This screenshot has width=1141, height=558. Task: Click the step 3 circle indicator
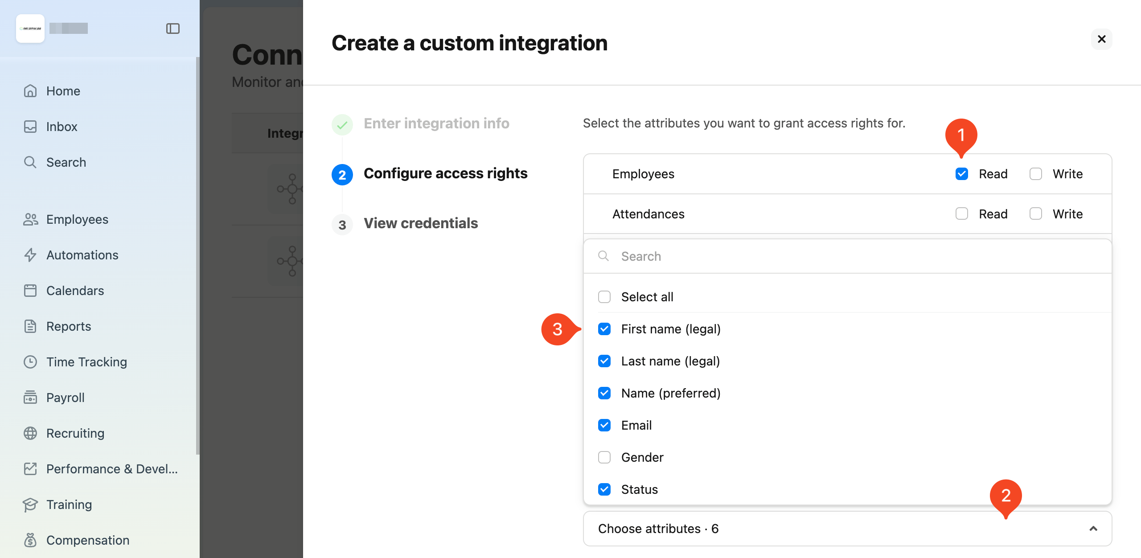(342, 225)
